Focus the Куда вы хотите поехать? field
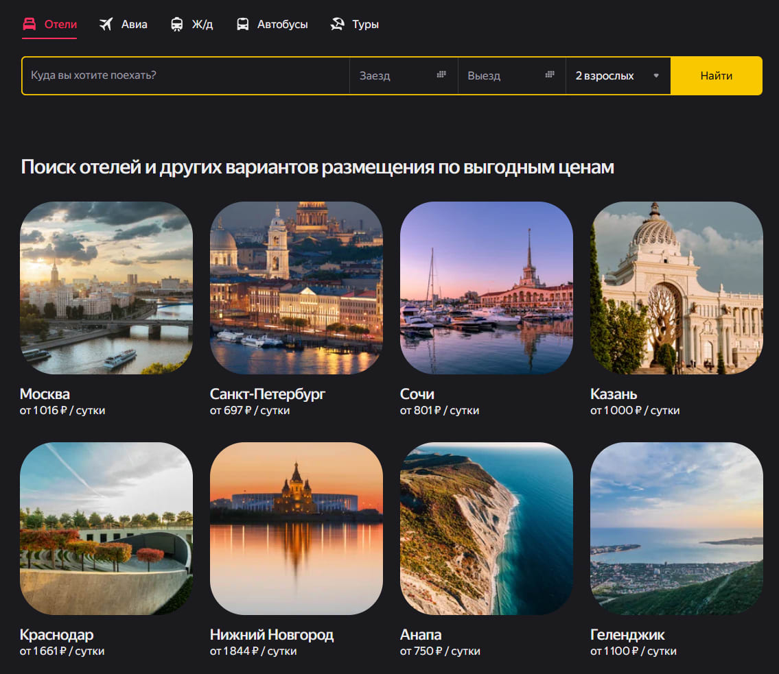Image resolution: width=779 pixels, height=674 pixels. point(186,75)
